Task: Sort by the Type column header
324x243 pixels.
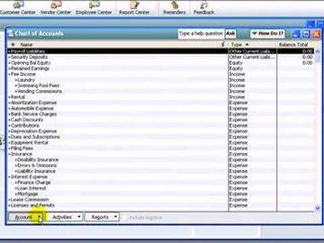Action: pos(240,45)
